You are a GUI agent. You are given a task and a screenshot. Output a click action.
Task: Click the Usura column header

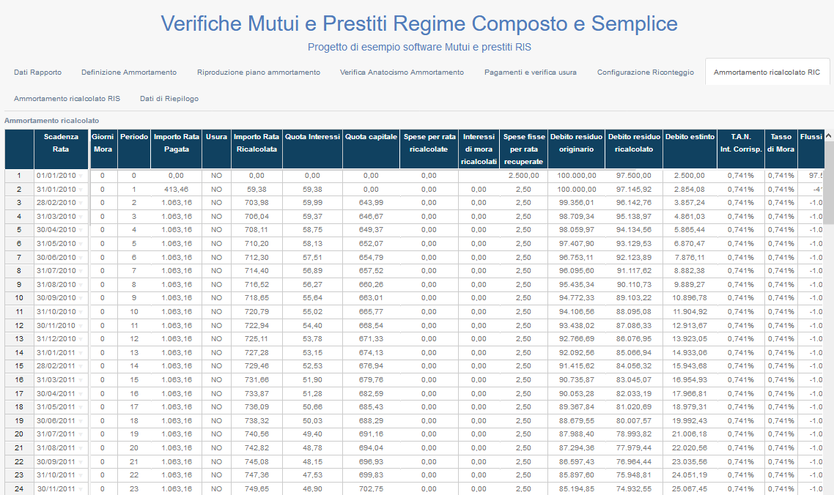[216, 149]
